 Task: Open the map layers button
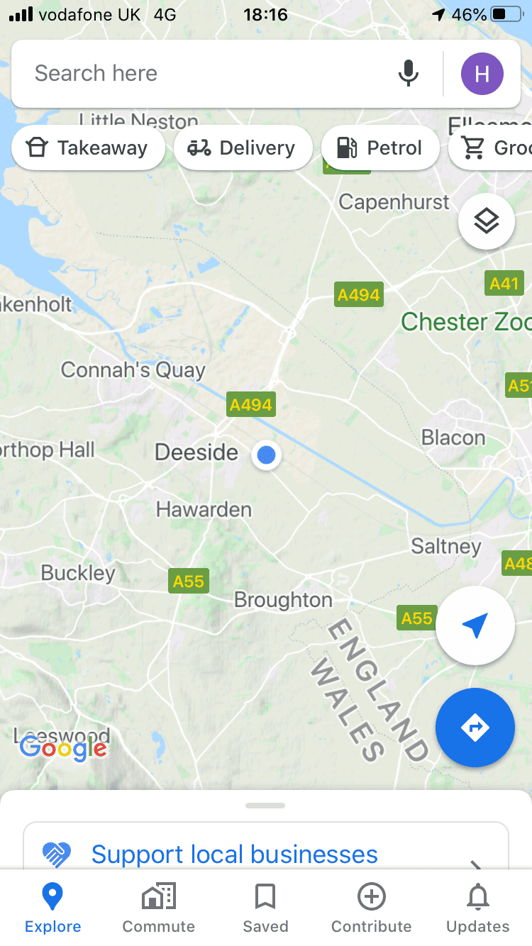(487, 221)
